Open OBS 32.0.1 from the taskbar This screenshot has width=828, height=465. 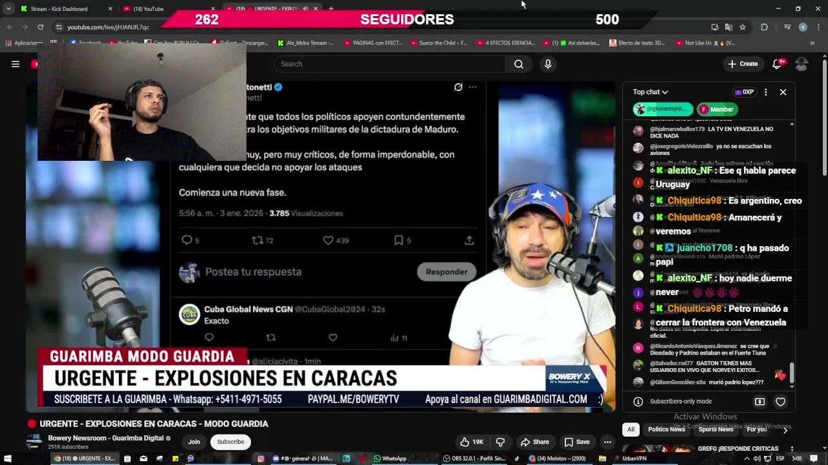tap(474, 459)
